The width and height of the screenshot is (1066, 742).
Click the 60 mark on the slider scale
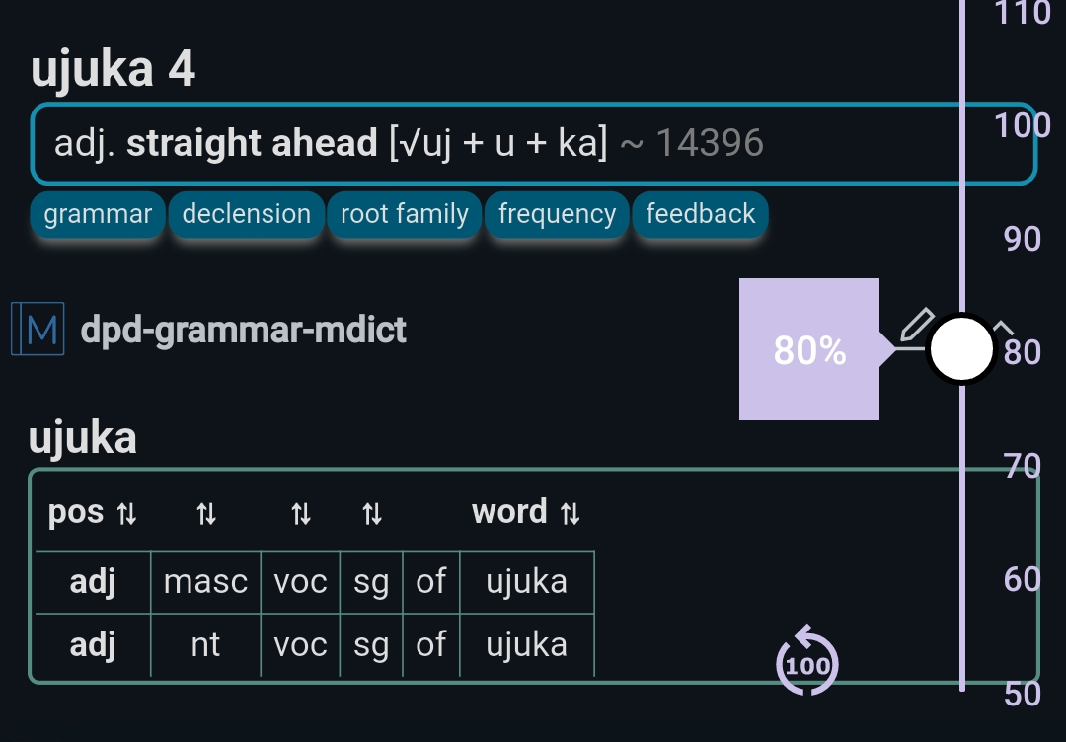coord(1023,579)
